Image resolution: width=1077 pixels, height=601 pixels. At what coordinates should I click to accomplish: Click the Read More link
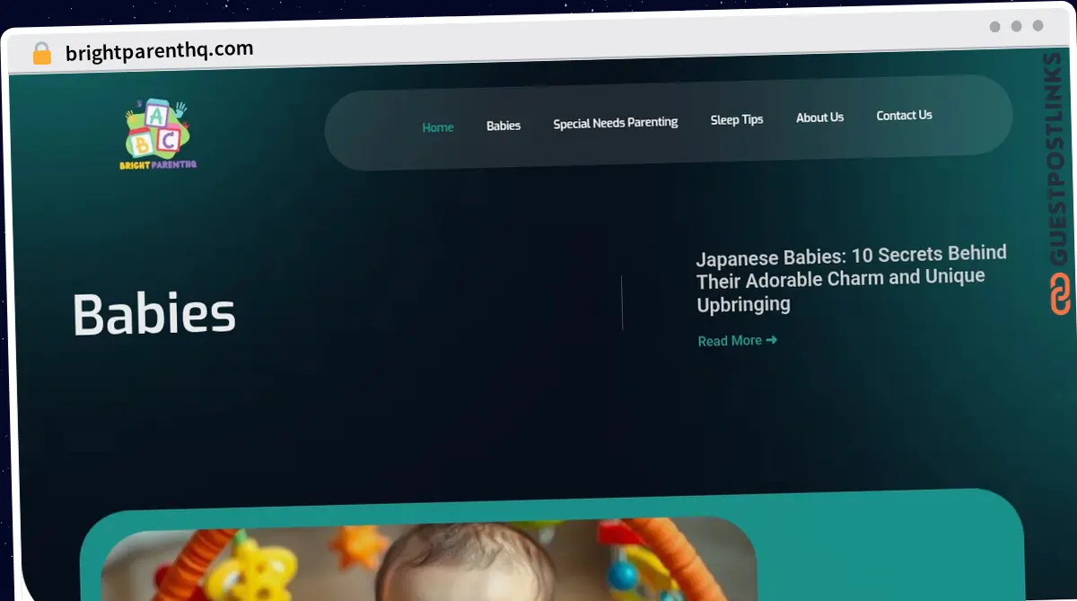point(729,340)
